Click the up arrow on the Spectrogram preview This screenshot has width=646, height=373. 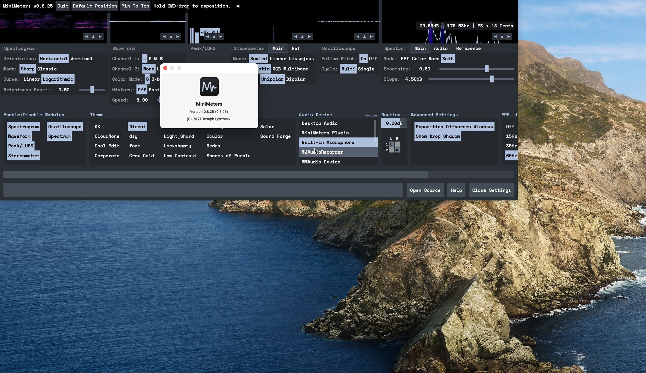tap(93, 37)
